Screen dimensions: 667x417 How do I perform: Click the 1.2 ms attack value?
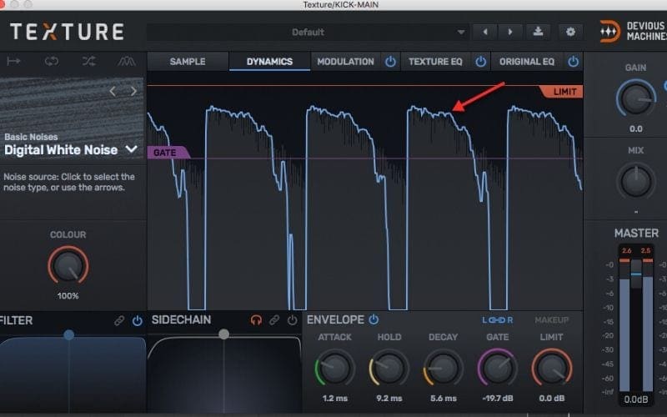coord(335,399)
